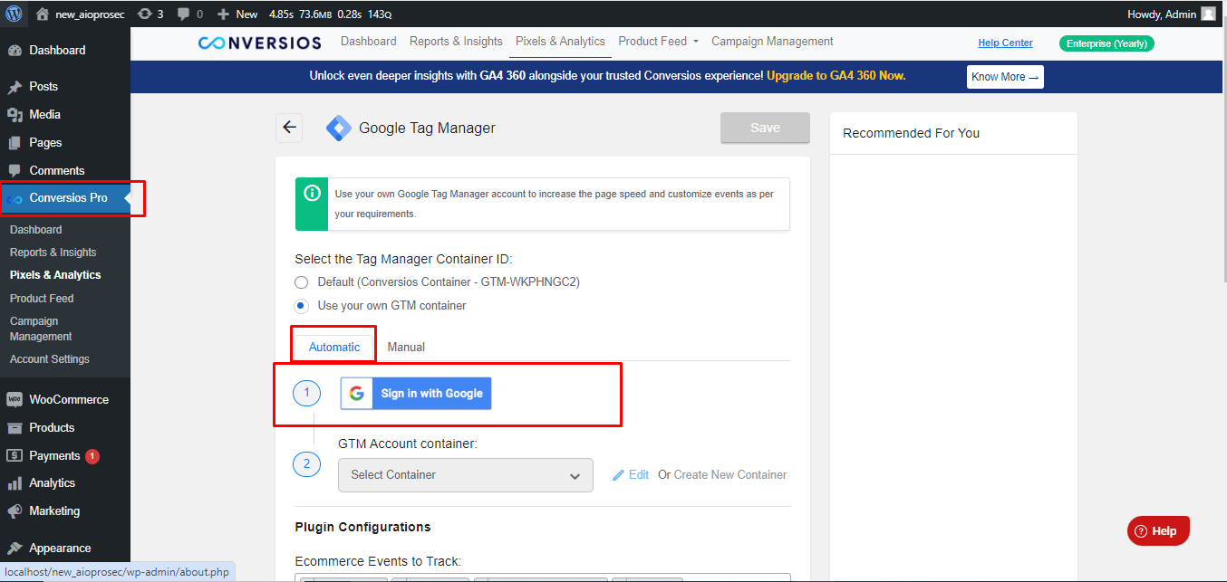Screen dimensions: 1227x582
Task: Click Know More button in banner
Action: point(1005,77)
